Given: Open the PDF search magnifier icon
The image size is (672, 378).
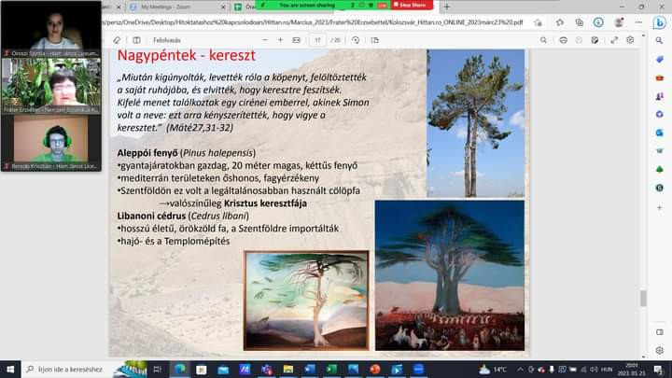Looking at the screenshot, I should pos(543,40).
